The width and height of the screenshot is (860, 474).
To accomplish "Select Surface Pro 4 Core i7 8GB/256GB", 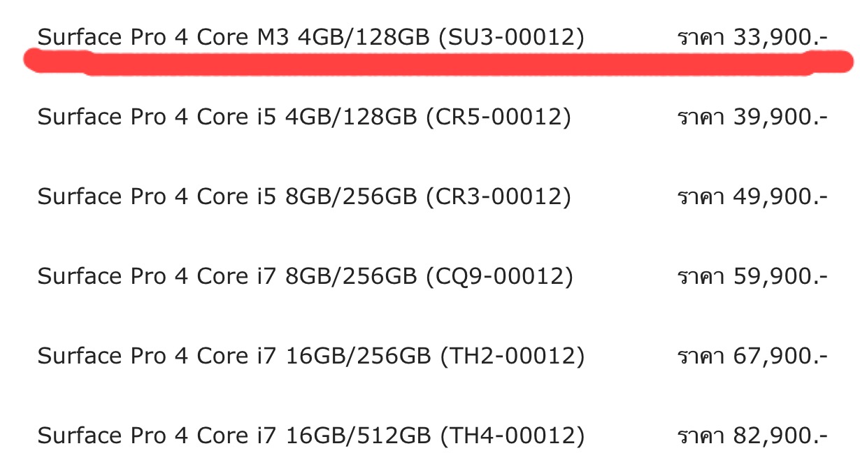I will (228, 277).
